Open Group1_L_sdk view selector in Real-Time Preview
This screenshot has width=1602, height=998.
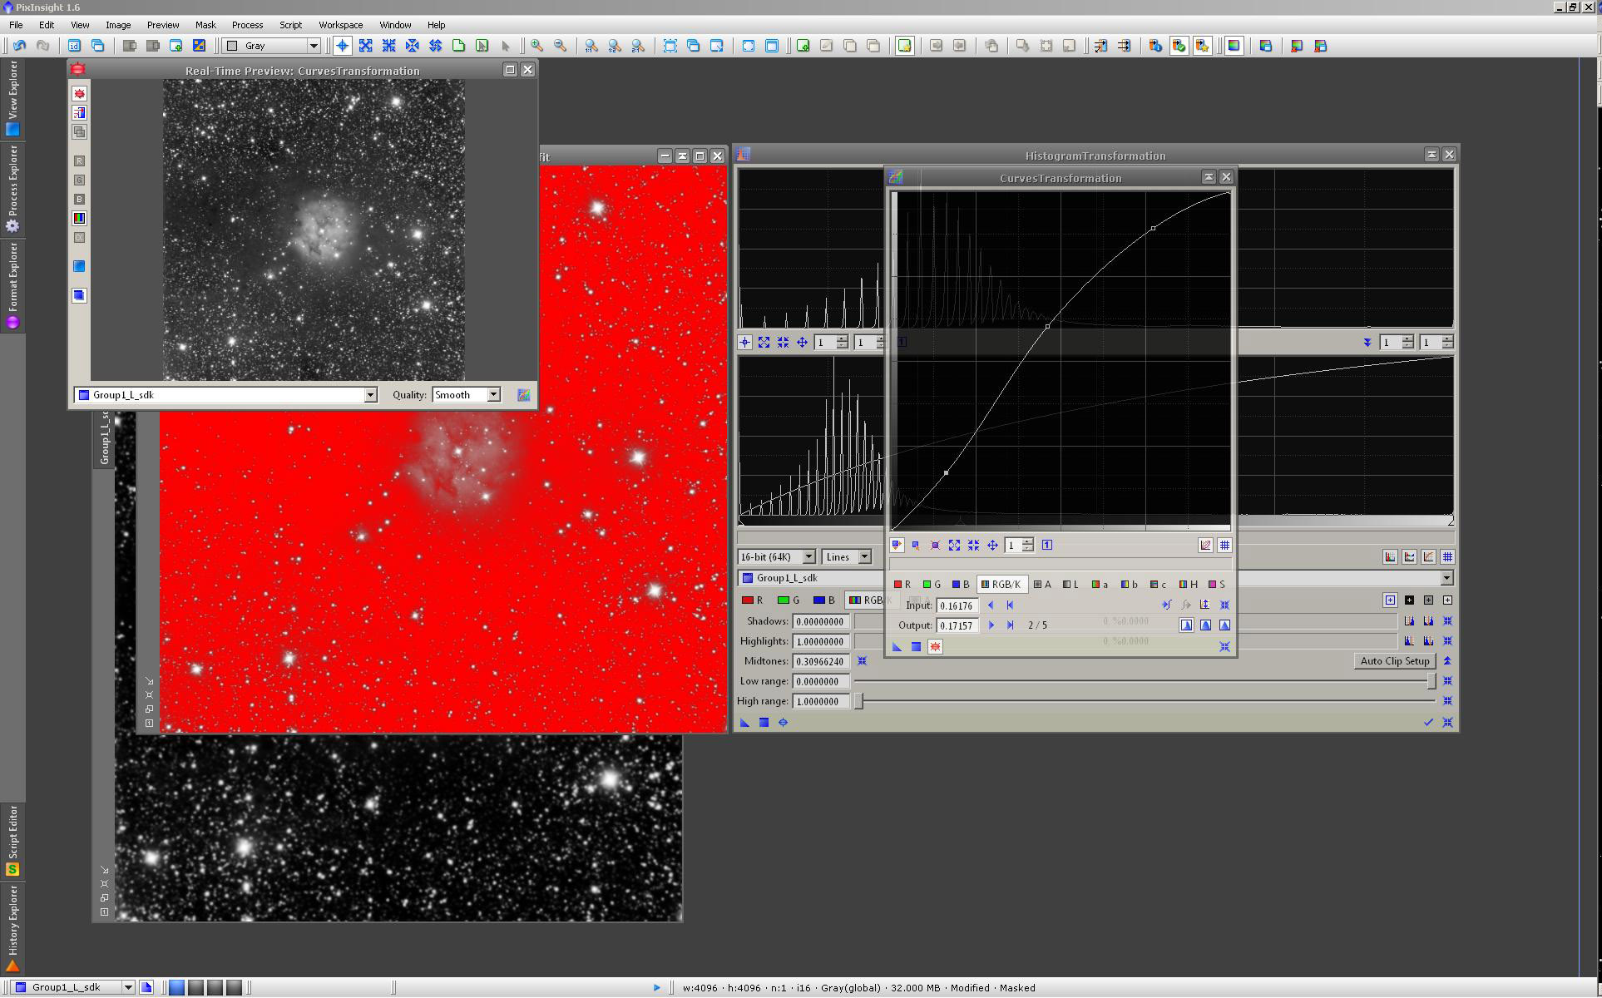225,395
